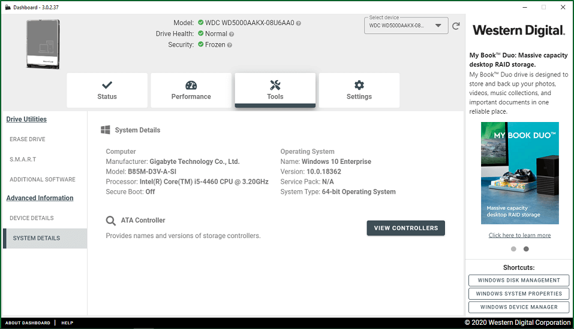The width and height of the screenshot is (574, 329).
Task: Click the View Controllers button
Action: click(x=405, y=228)
